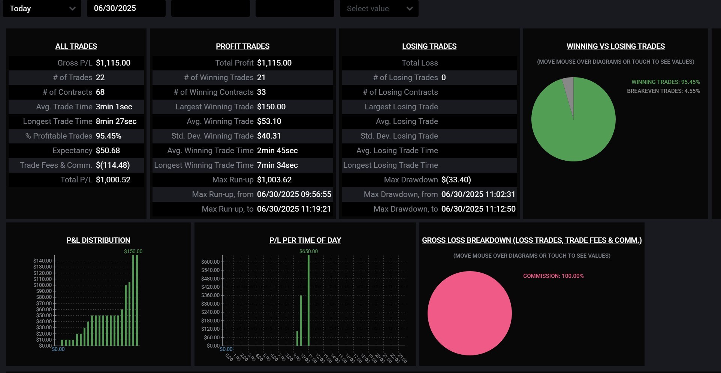Select the COMMISSION: 100.00% legend label

click(x=553, y=276)
